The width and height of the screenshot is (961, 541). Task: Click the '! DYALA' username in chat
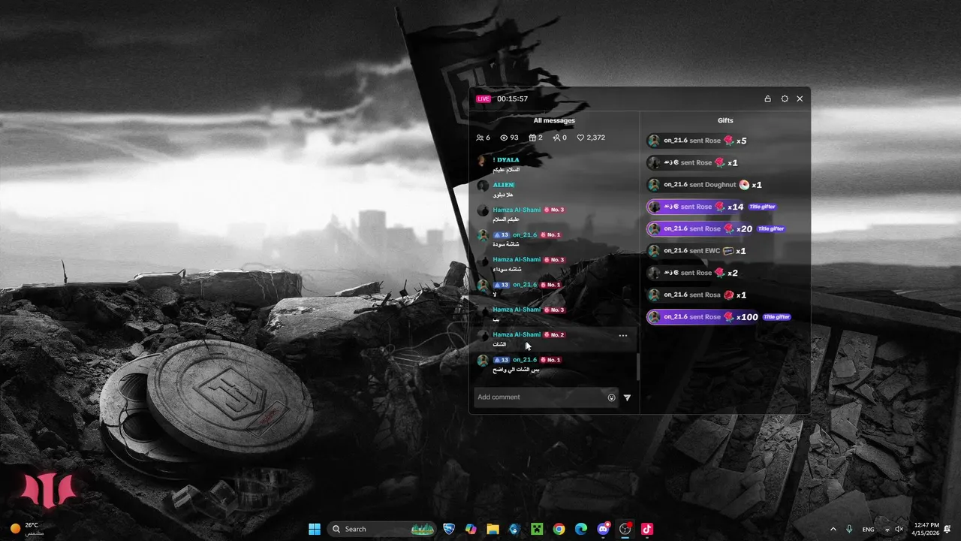point(506,160)
